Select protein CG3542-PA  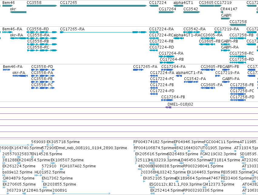191,82
